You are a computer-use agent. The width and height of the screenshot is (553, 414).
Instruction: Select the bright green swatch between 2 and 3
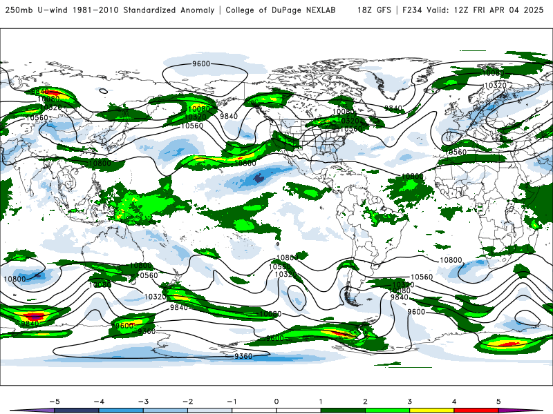[387, 411]
